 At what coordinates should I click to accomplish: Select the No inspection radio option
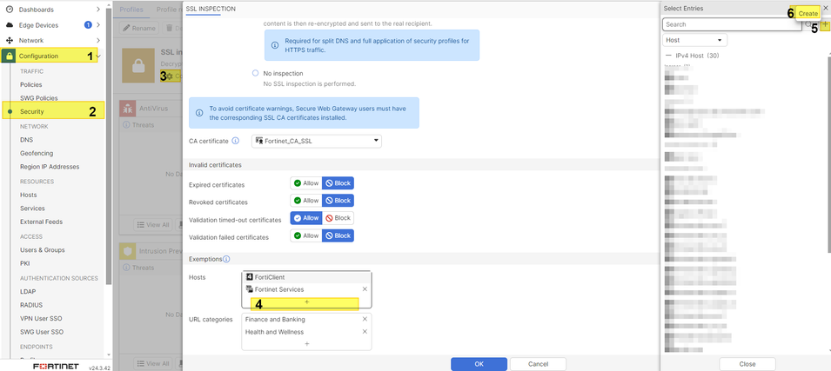tap(256, 73)
